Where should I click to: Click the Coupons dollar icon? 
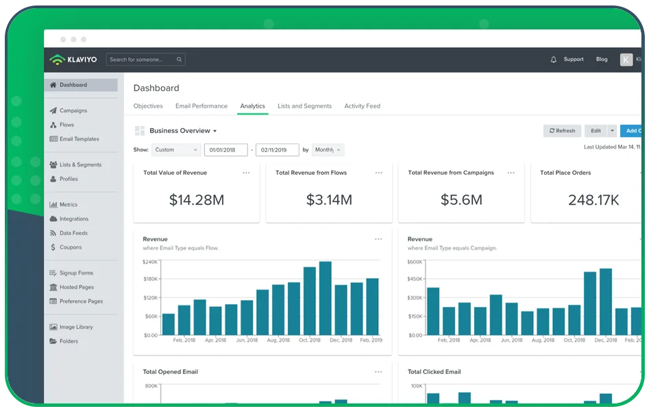point(53,247)
